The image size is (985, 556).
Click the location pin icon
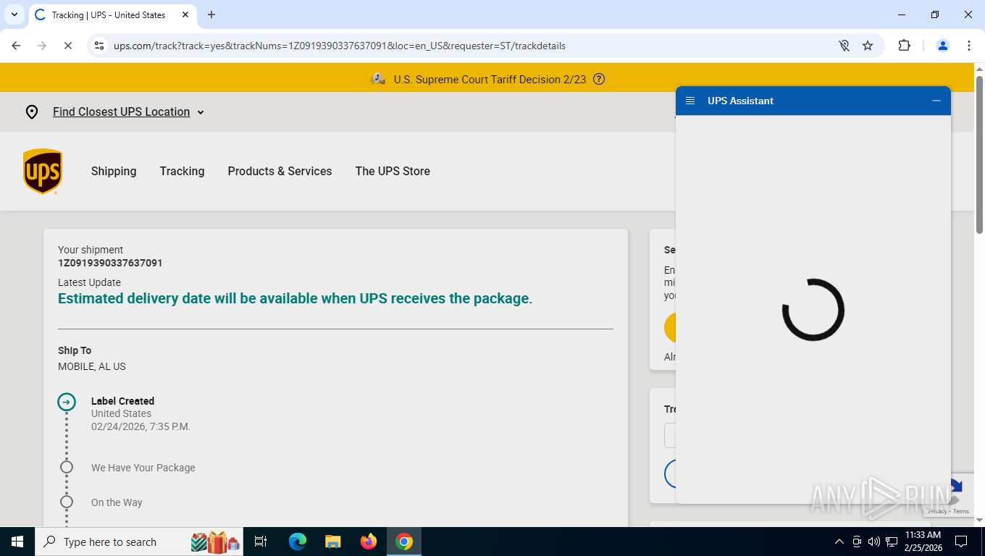tap(32, 112)
